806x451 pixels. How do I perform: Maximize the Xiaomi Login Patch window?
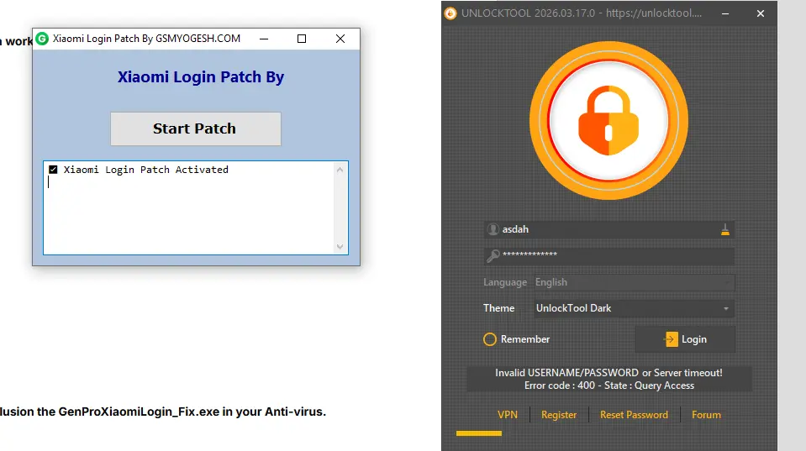pos(302,39)
